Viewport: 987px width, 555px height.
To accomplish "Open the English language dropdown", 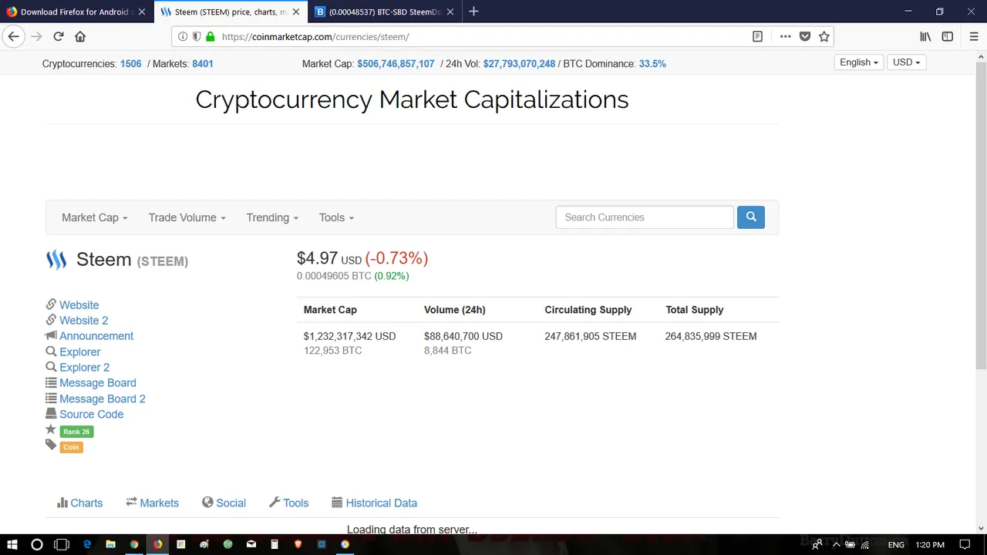I will tap(859, 62).
